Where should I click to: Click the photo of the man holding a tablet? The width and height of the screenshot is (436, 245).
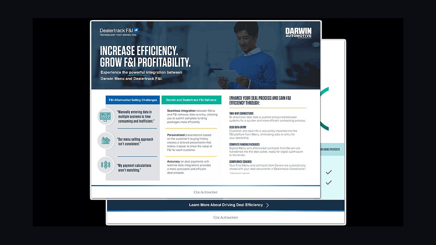click(246, 55)
